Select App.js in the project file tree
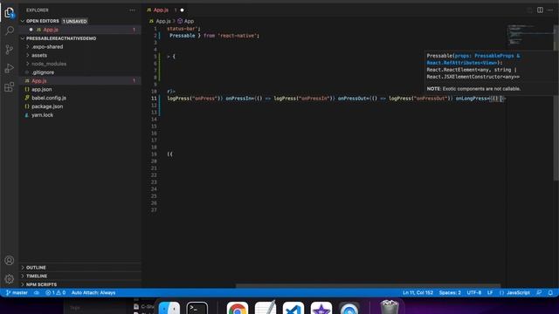 [80, 81]
